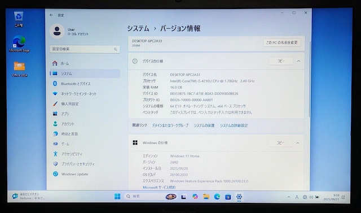Click the Intel Core i5-4210U processor value
Screen dimensions: 361x213
point(212,81)
